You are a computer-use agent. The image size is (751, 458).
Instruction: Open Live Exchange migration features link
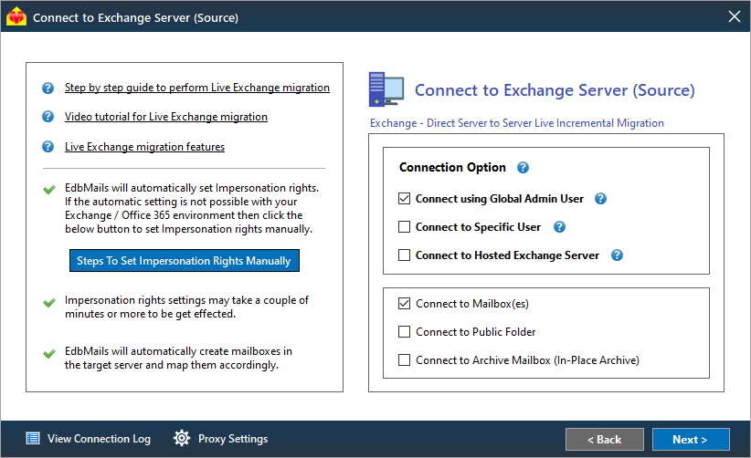144,147
